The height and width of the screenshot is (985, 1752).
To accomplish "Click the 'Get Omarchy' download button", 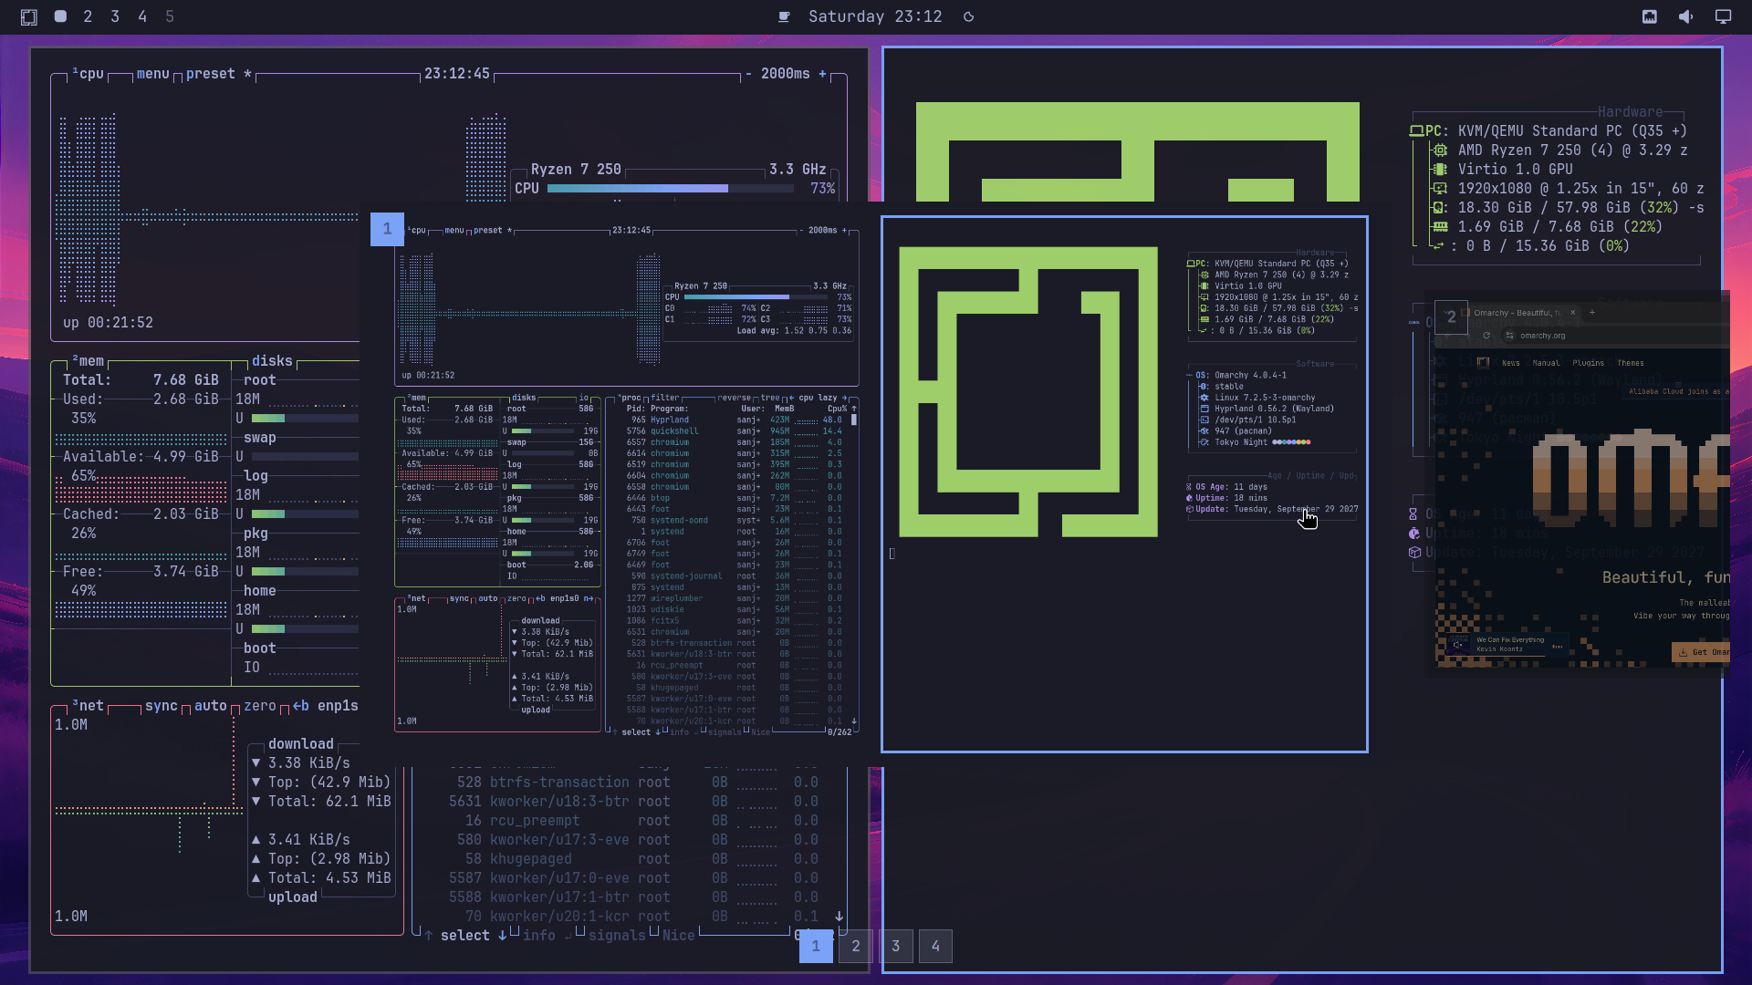I will 1703,652.
